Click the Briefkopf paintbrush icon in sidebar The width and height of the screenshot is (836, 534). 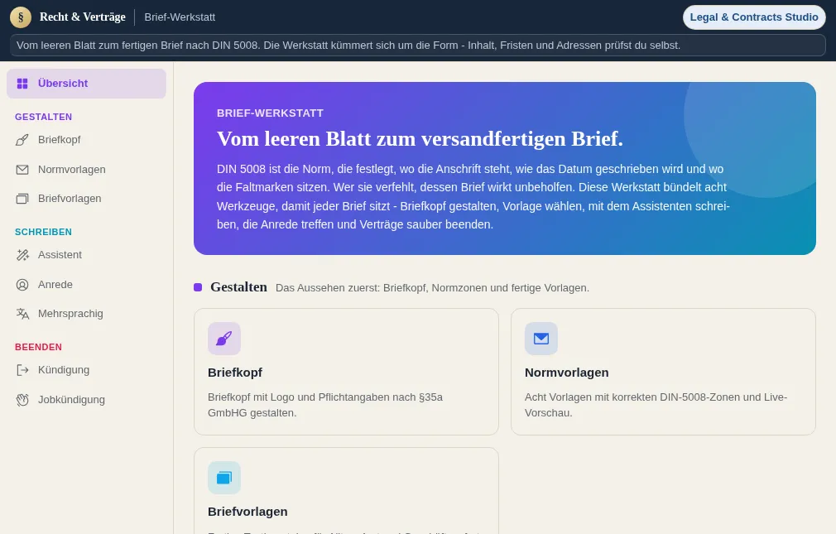22,140
